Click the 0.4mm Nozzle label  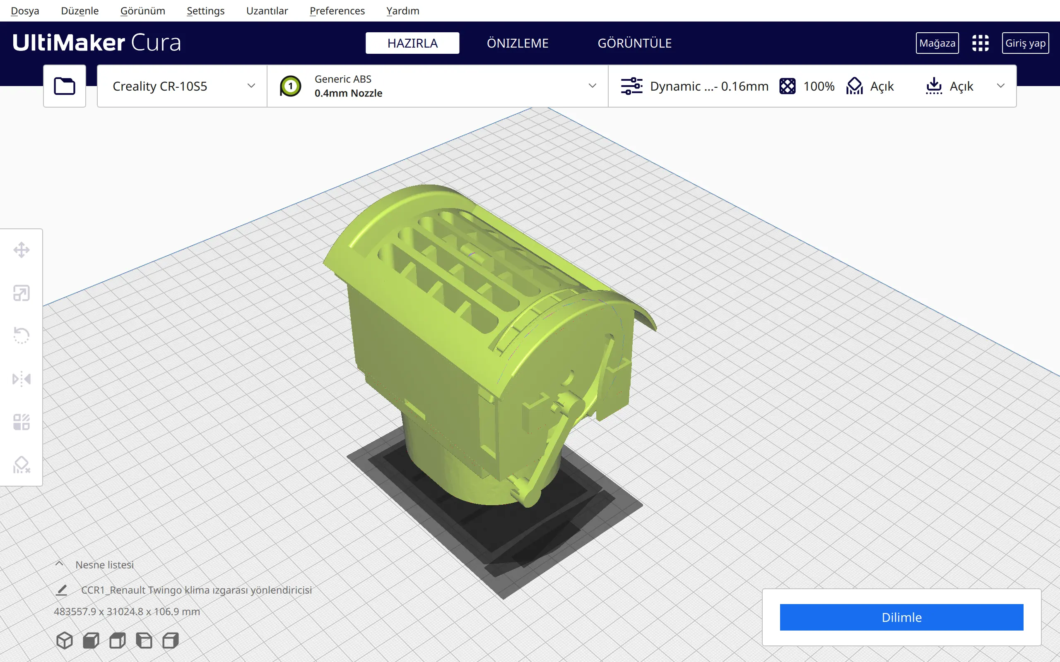click(x=348, y=93)
